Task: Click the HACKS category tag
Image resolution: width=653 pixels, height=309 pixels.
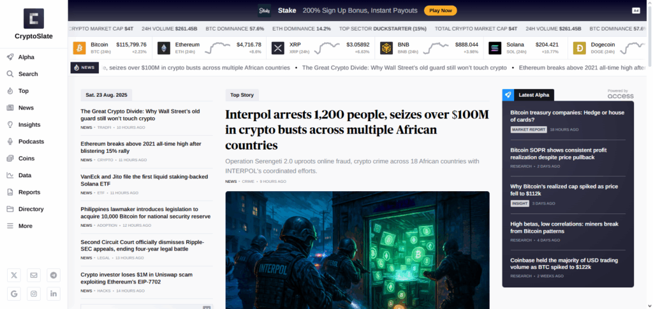Action: tap(104, 291)
